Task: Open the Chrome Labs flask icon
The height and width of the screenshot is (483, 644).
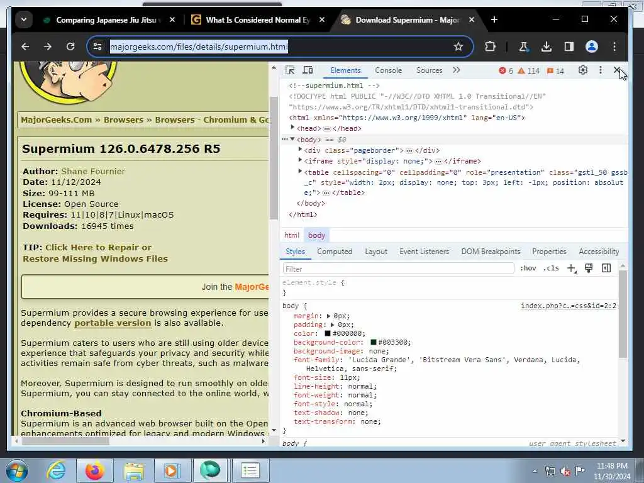Action: [x=524, y=47]
